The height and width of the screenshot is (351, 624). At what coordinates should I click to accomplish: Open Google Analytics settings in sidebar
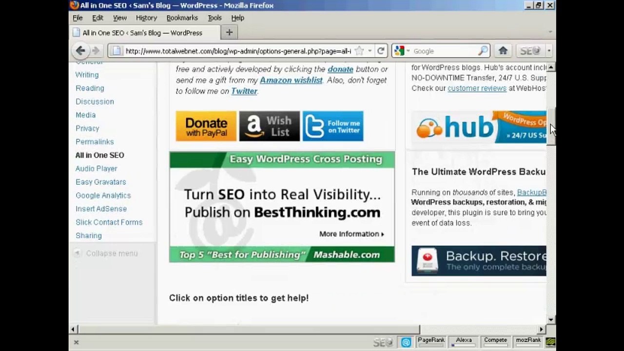pos(103,195)
